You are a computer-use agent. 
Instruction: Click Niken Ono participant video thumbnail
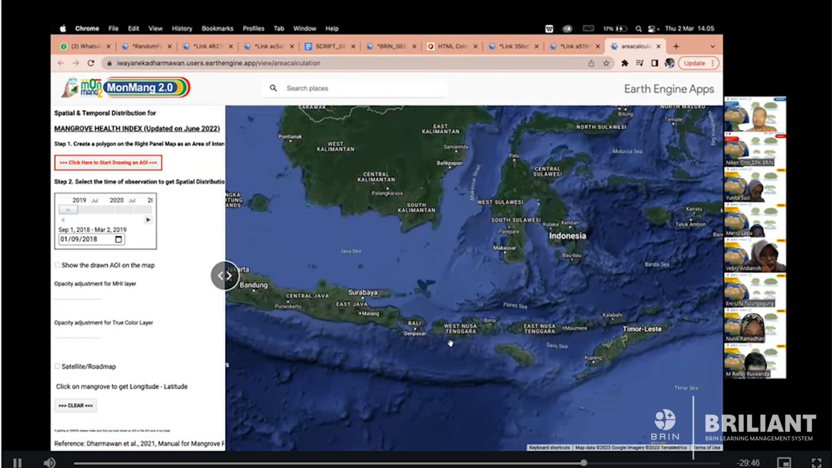click(755, 149)
